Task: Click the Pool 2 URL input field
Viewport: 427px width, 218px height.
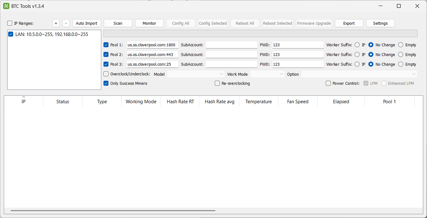Action: (x=152, y=54)
